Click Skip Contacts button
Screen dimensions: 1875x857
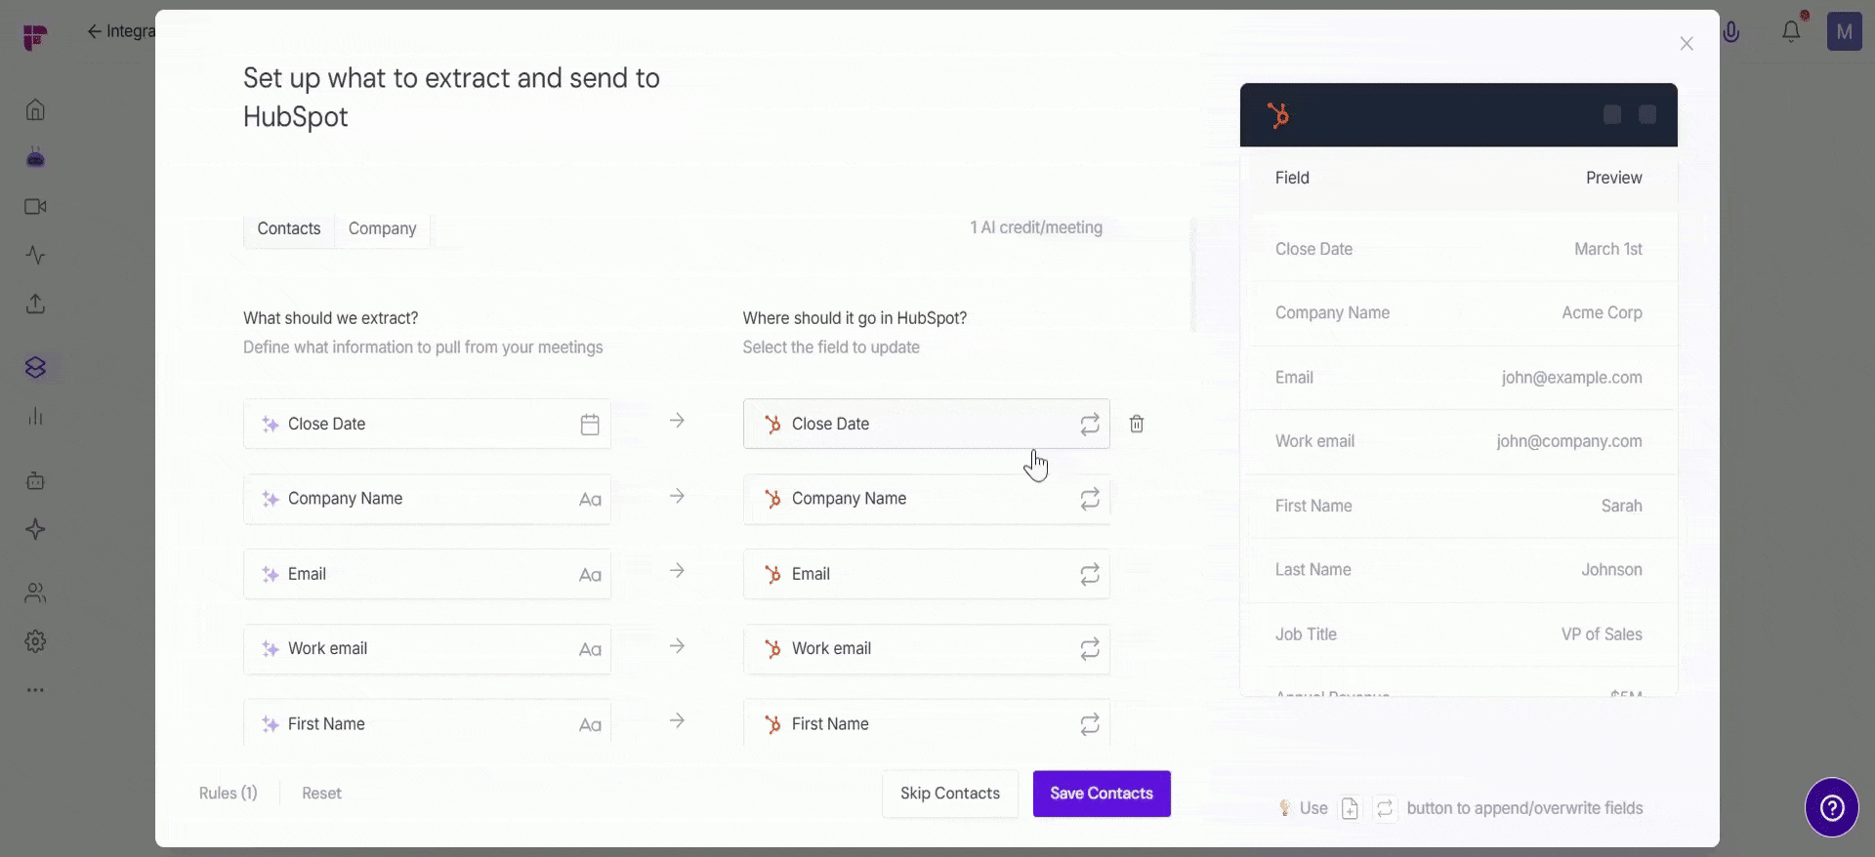tap(950, 794)
